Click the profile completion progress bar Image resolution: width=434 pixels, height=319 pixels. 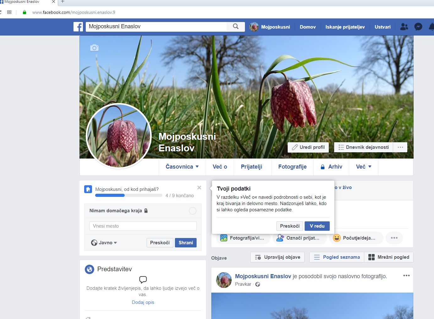coord(128,196)
